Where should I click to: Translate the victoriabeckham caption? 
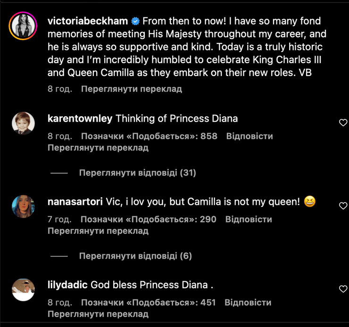coord(131,89)
